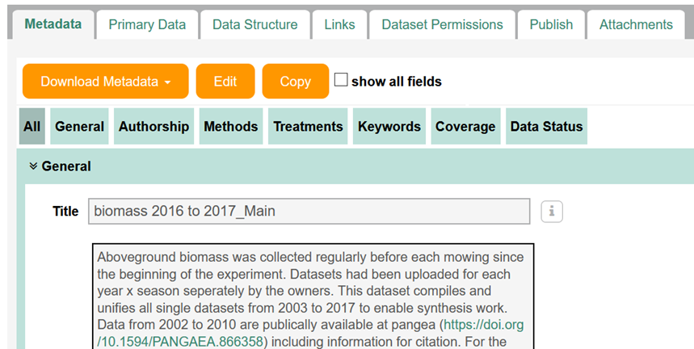
Task: Select the Publish tab
Action: click(x=551, y=24)
